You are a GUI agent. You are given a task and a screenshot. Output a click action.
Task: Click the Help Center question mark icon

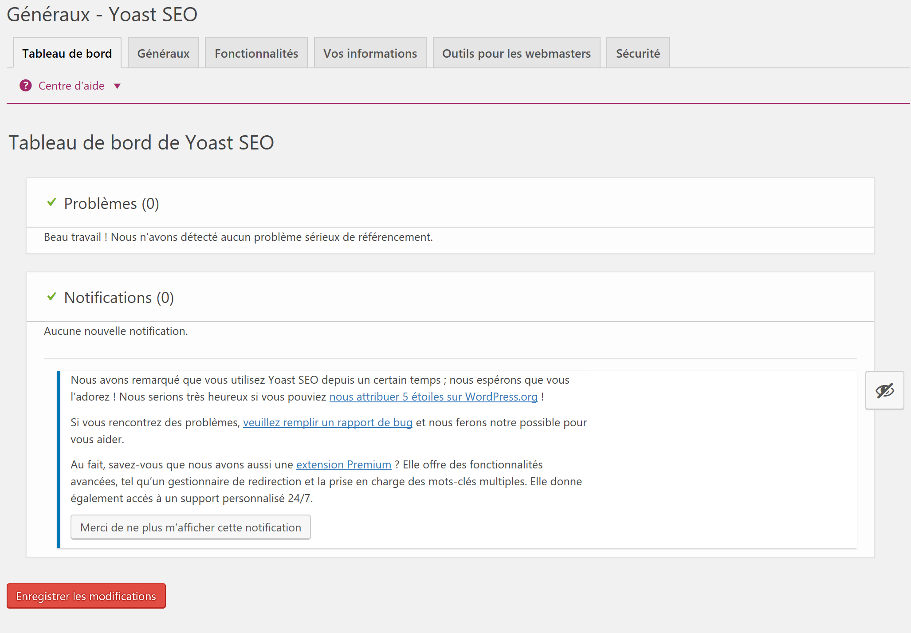coord(26,86)
